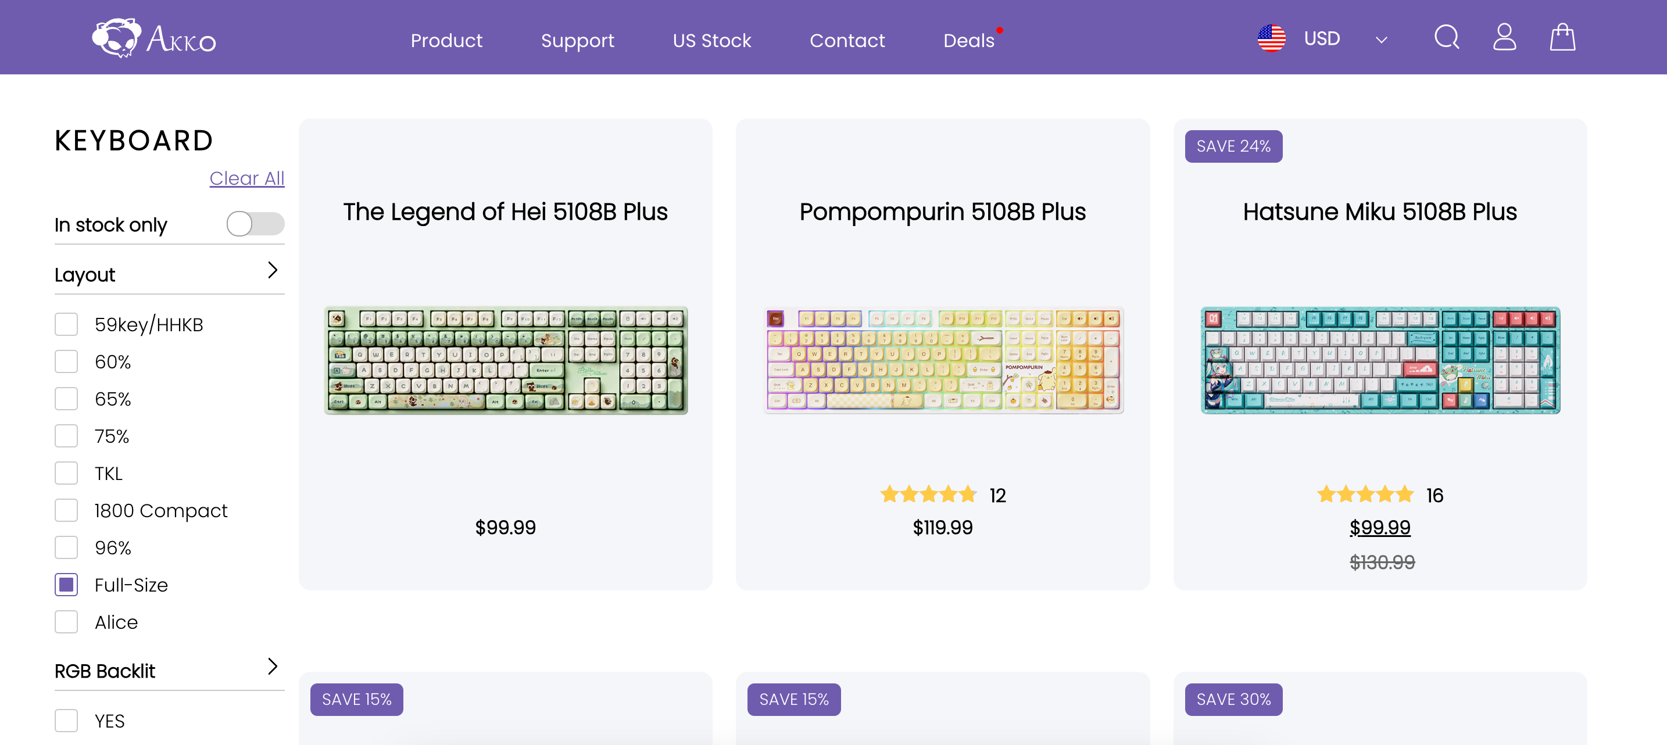
Task: Toggle In stock only switch
Action: coord(255,224)
